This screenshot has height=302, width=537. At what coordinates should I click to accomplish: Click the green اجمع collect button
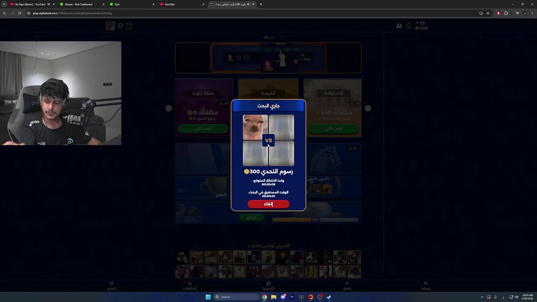pyautogui.click(x=251, y=217)
